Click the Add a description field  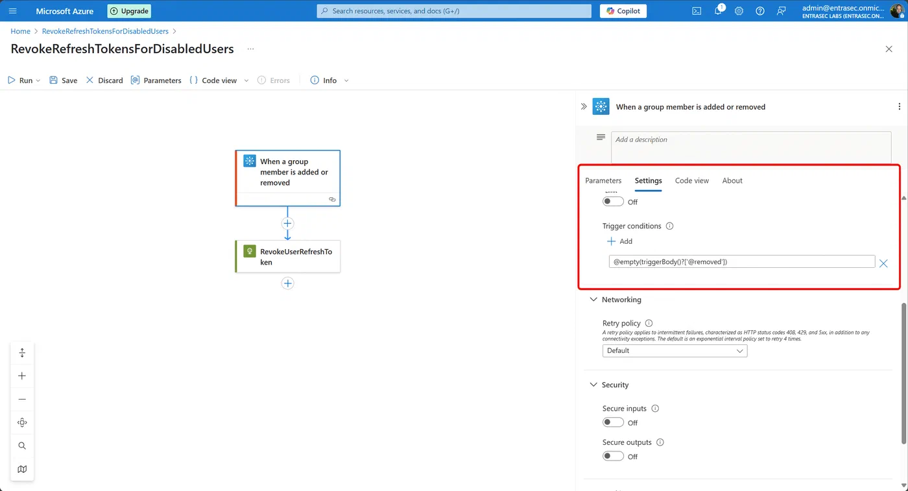point(751,147)
